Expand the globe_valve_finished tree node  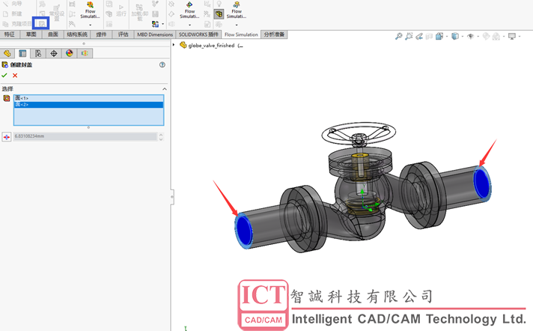click(x=174, y=45)
